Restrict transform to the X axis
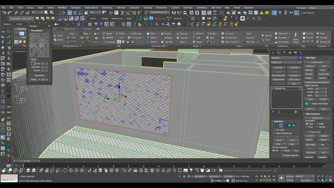Screen dimensions: 334x188 (275, 13)
